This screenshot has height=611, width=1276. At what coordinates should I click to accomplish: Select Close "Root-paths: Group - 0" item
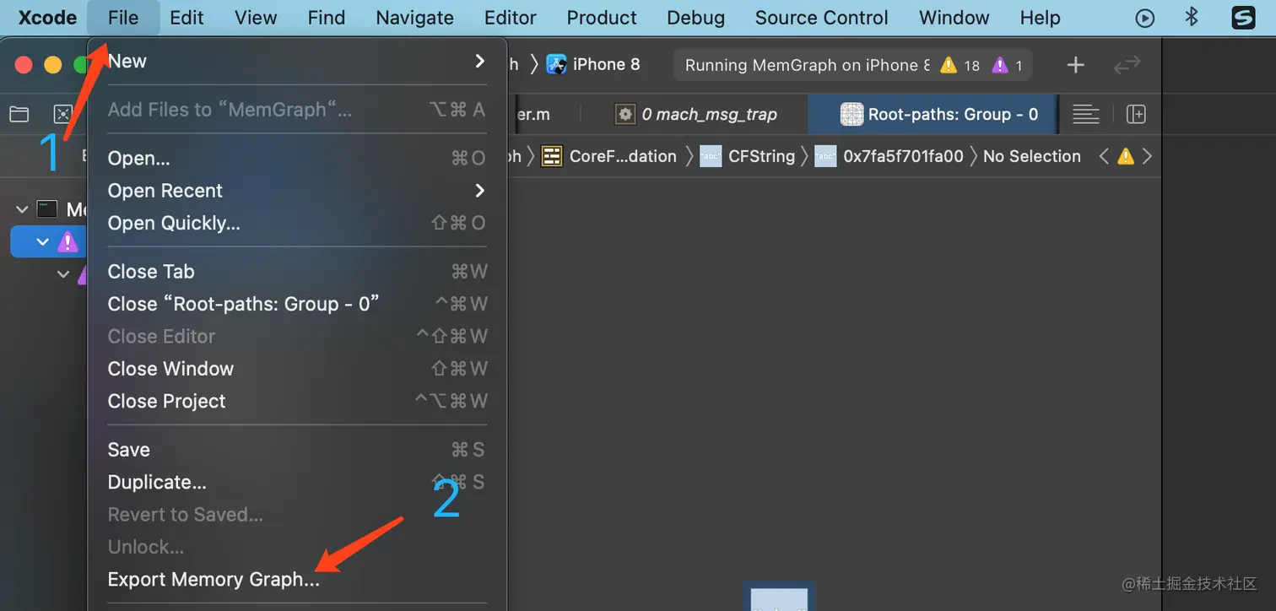296,304
